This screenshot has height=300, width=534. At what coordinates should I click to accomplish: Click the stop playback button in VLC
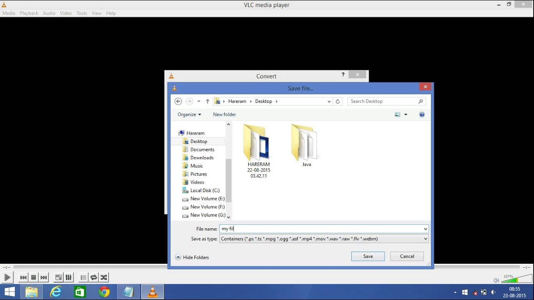pyautogui.click(x=33, y=277)
